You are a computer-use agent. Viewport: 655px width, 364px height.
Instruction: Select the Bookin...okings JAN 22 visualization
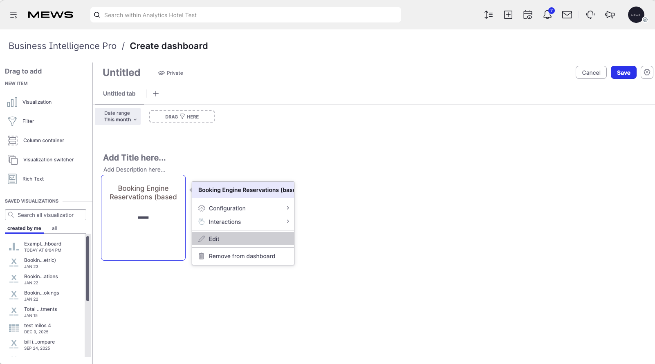point(41,296)
